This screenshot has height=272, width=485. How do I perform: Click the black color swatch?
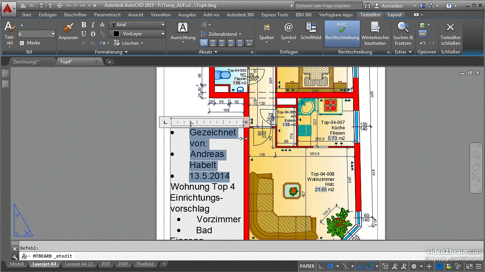coord(116,34)
